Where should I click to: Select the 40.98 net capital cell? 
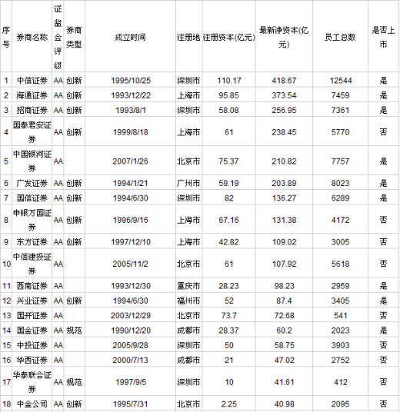click(284, 404)
